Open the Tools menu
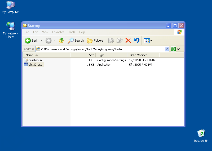212x151 pixels. pyautogui.click(x=72, y=32)
